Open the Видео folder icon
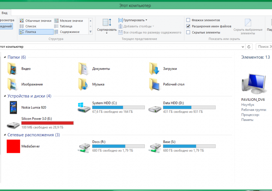Viewport: 272px width, 191px height. 12,69
